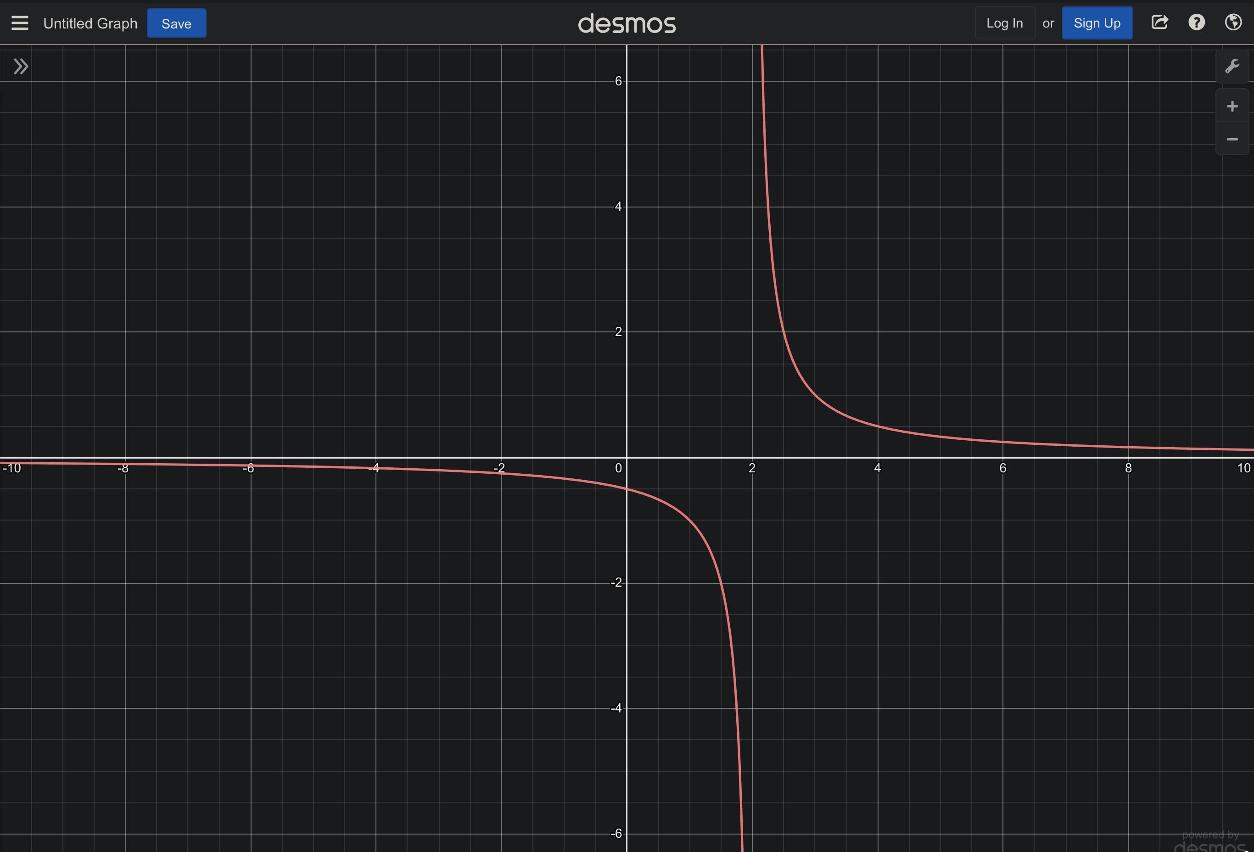Image resolution: width=1254 pixels, height=852 pixels.
Task: Open the language globe menu
Action: [1233, 22]
